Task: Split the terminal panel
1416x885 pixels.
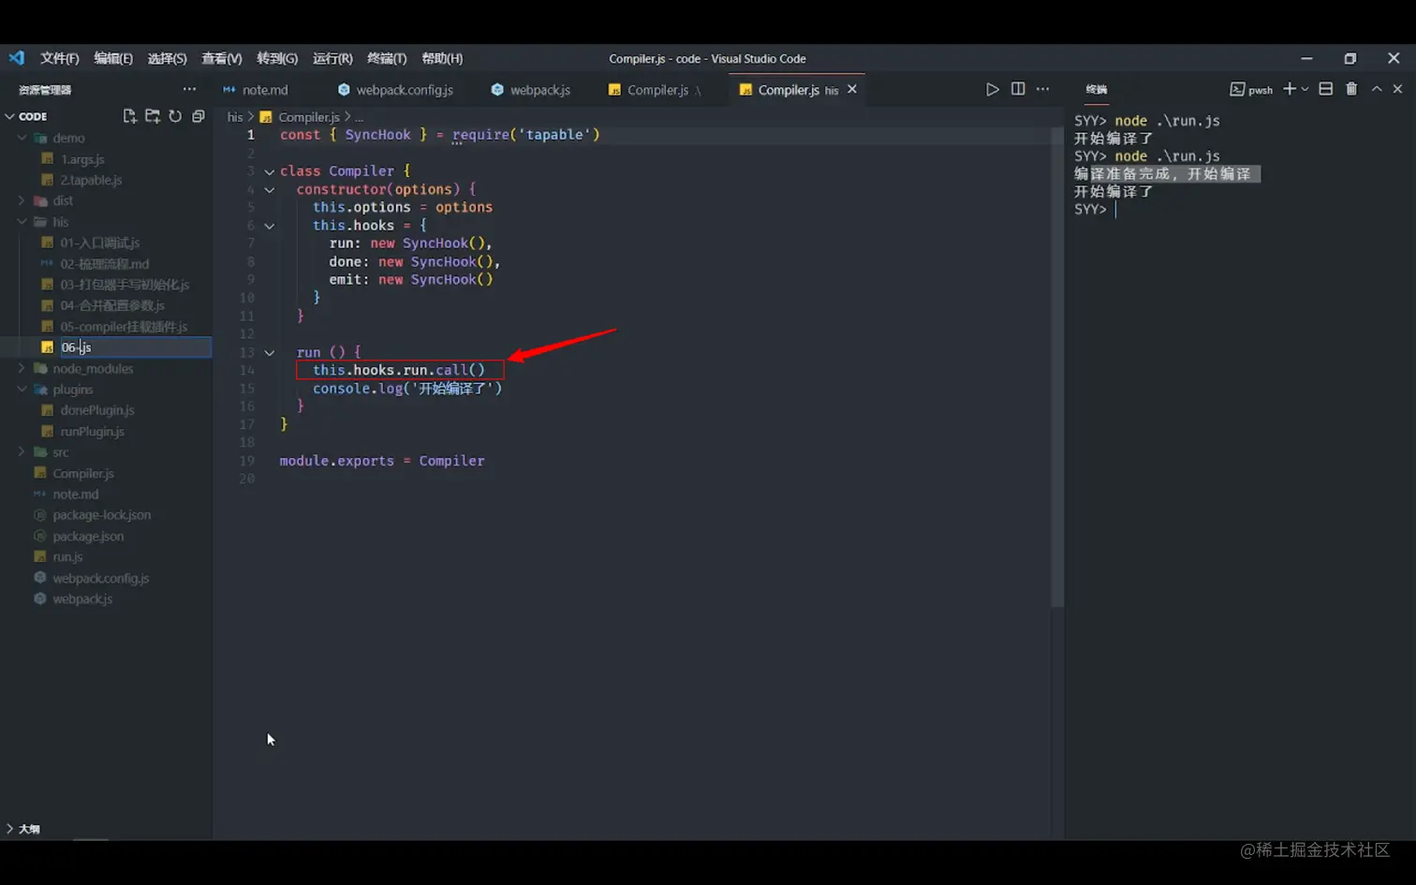Action: click(1326, 89)
